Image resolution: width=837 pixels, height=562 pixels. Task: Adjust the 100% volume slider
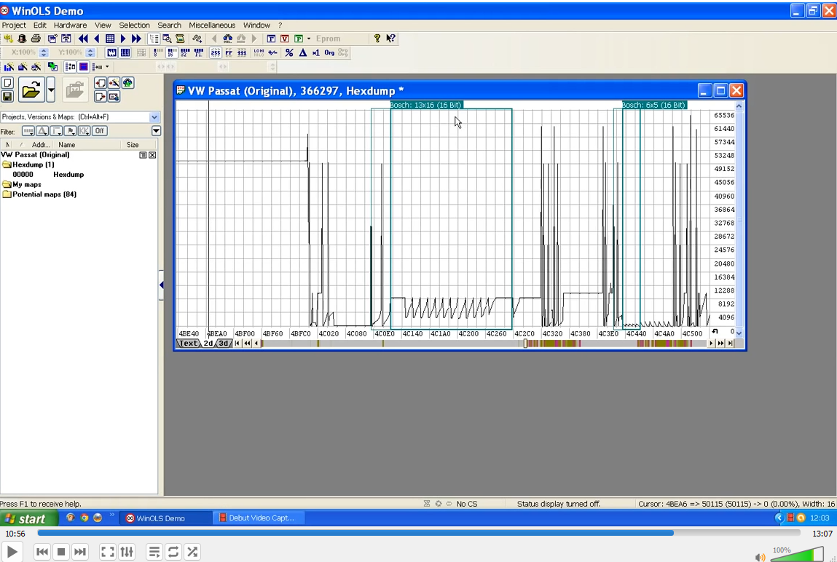tap(798, 554)
